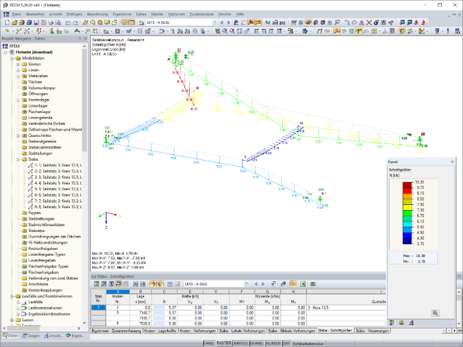The image size is (463, 347).
Task: Open the Berechnung menu
Action: pyautogui.click(x=97, y=14)
